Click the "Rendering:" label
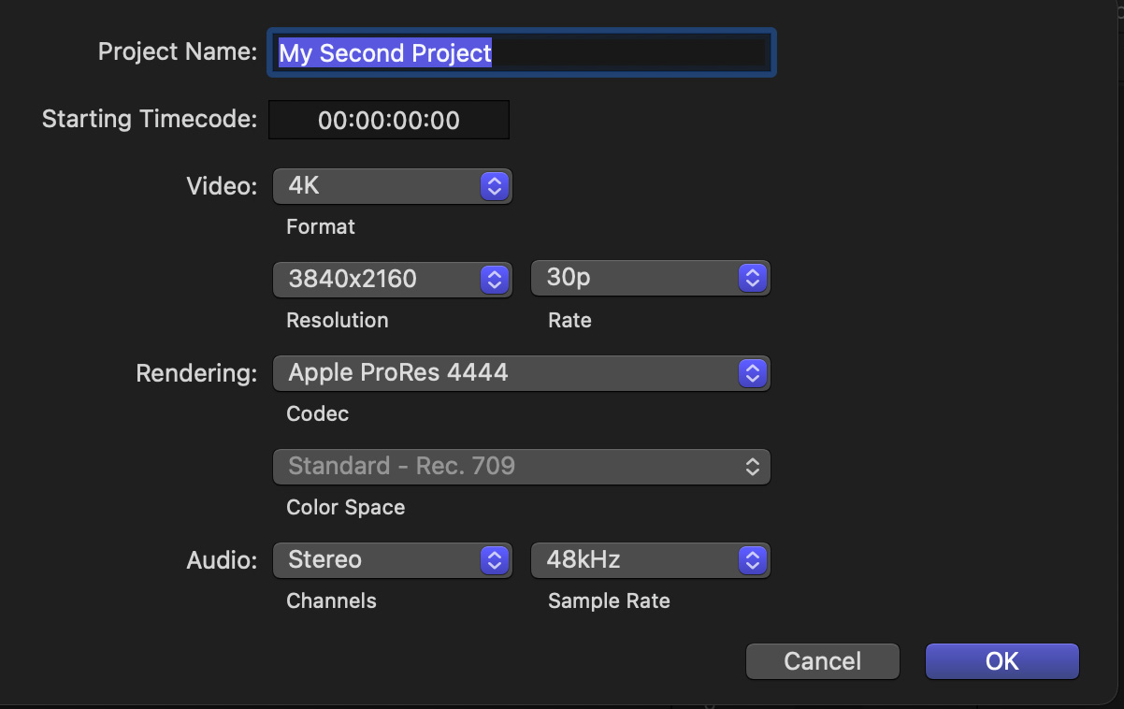This screenshot has width=1124, height=709. click(x=196, y=373)
